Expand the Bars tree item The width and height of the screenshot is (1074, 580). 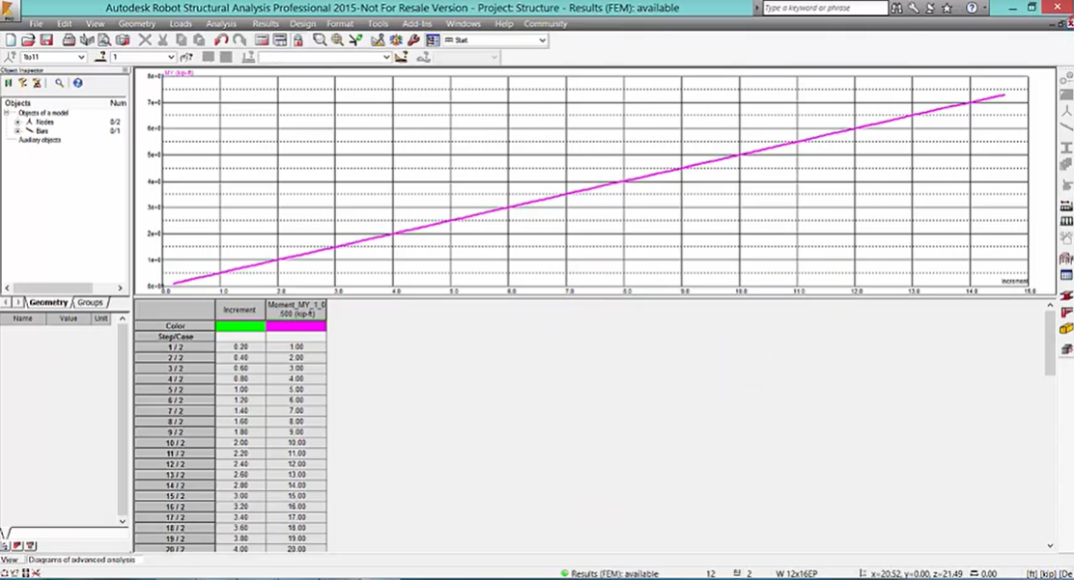point(17,131)
